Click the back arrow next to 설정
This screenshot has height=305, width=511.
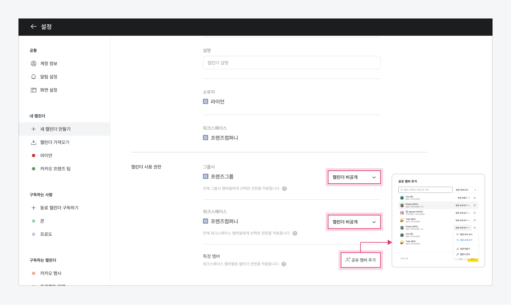[34, 27]
